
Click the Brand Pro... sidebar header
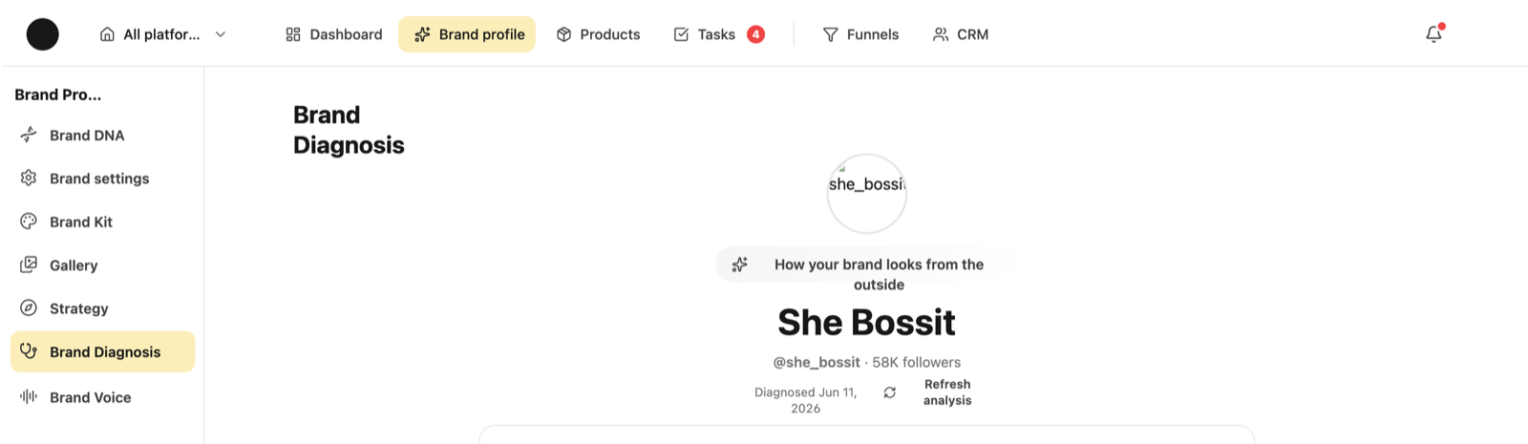pyautogui.click(x=58, y=95)
